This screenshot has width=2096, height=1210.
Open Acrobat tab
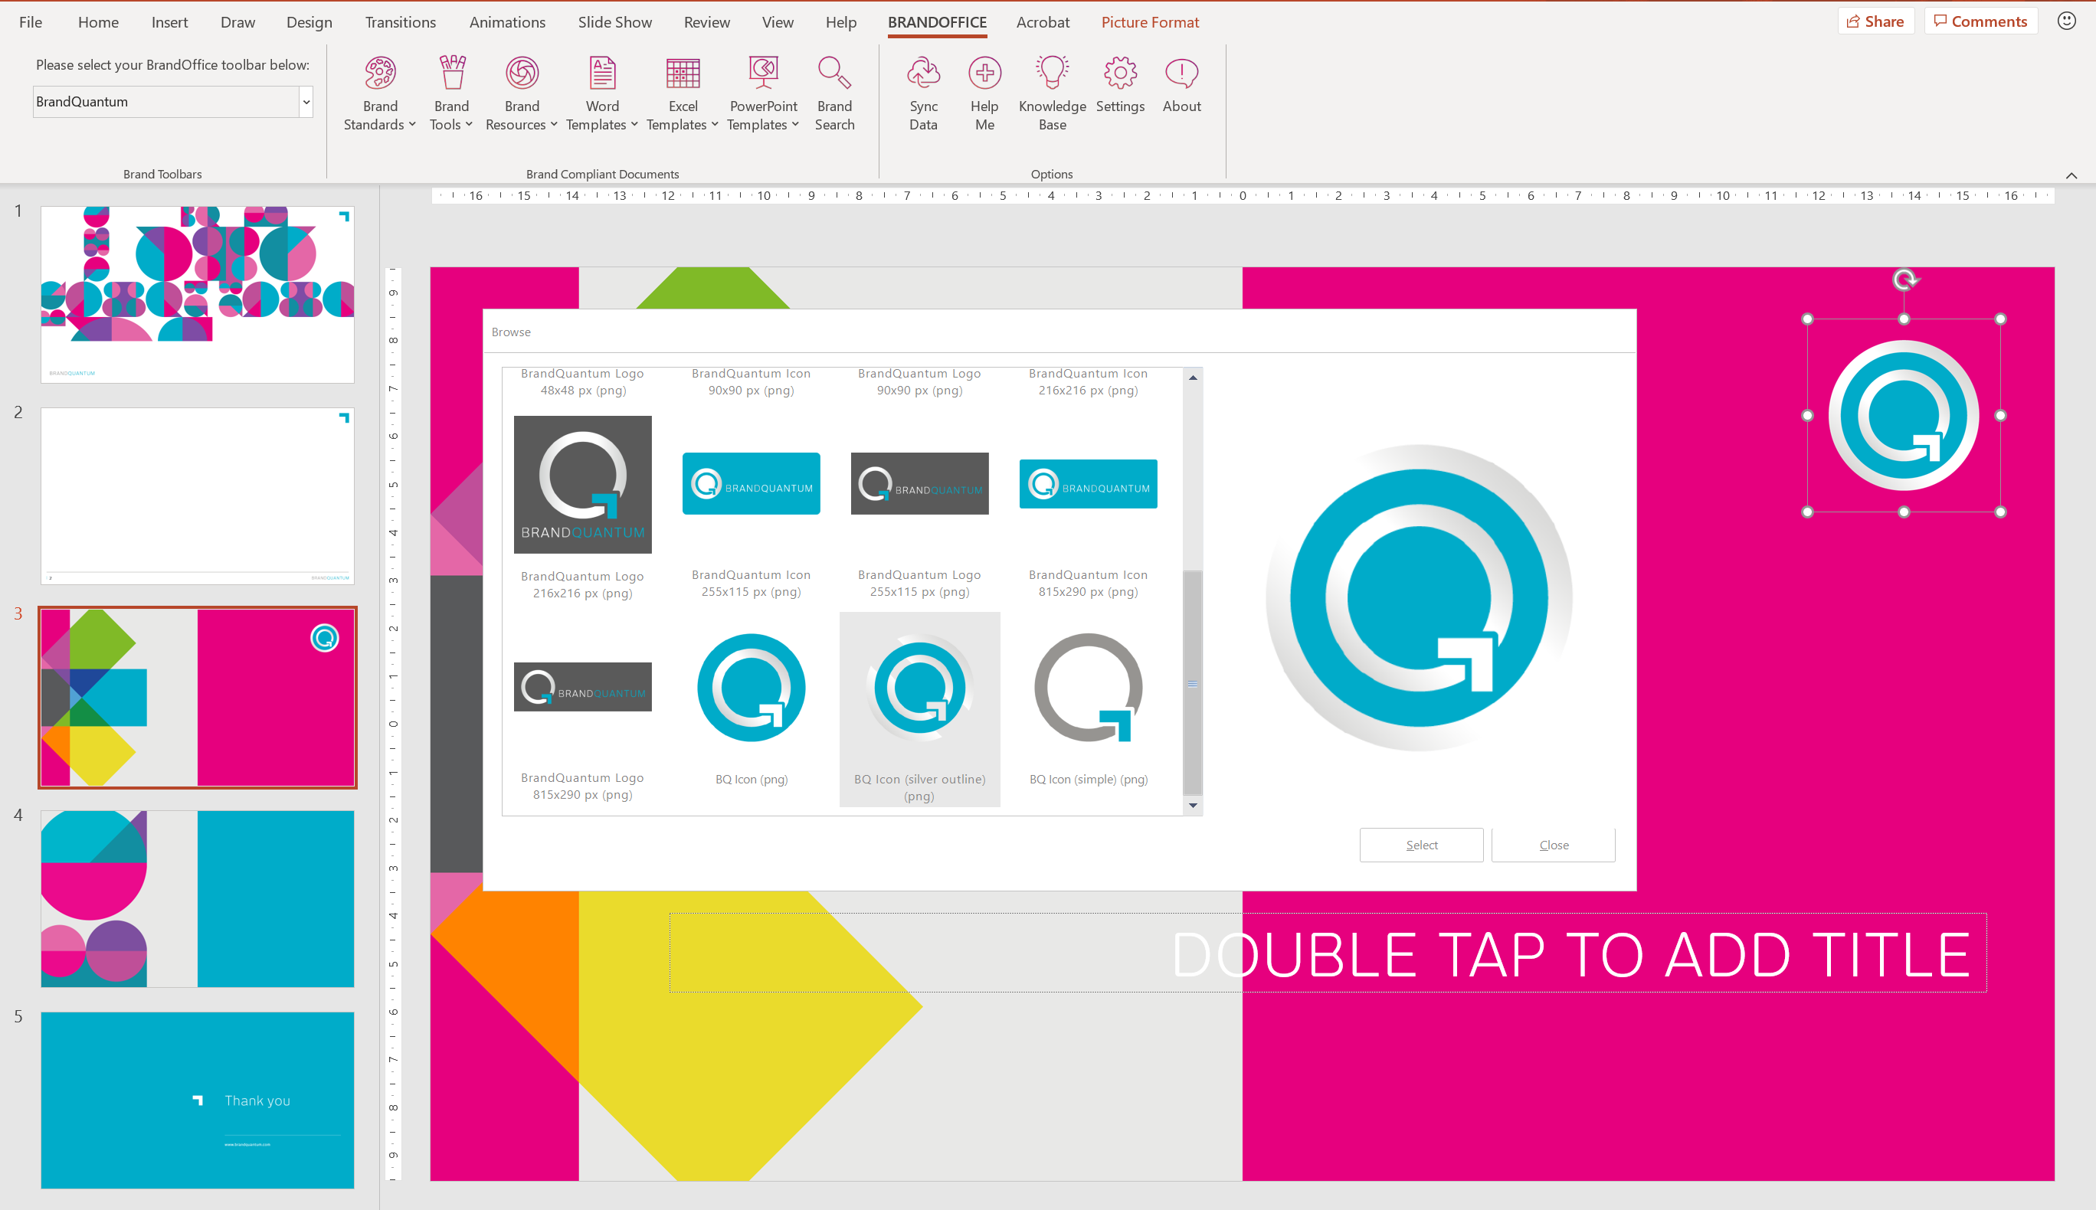coord(1042,22)
